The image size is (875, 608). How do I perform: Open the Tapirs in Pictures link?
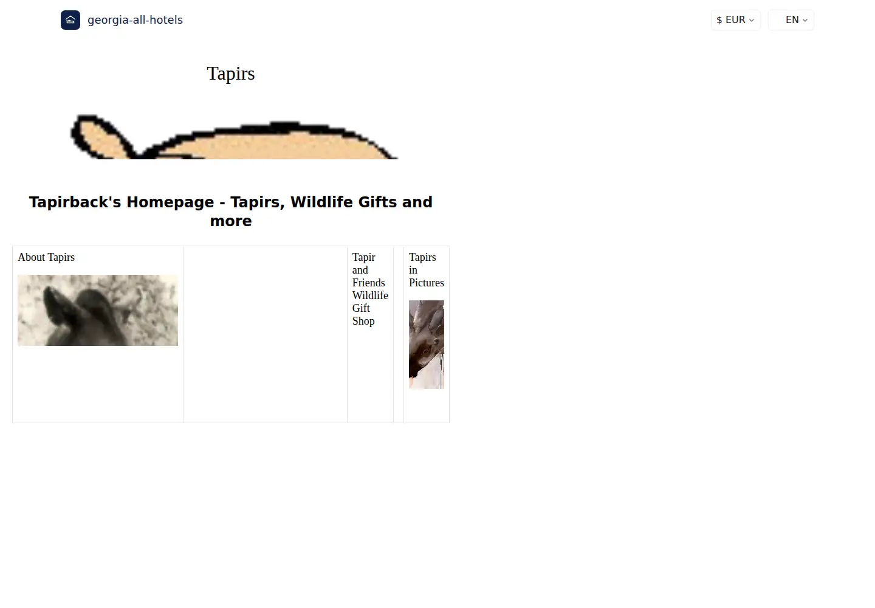pos(427,270)
